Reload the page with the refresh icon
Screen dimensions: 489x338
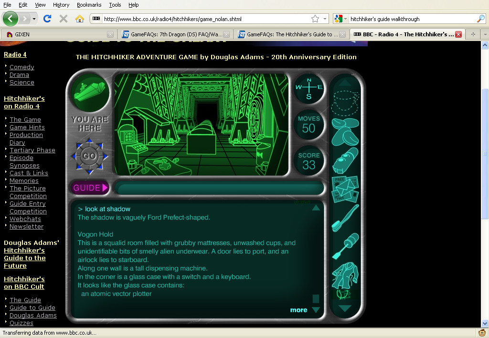[47, 19]
